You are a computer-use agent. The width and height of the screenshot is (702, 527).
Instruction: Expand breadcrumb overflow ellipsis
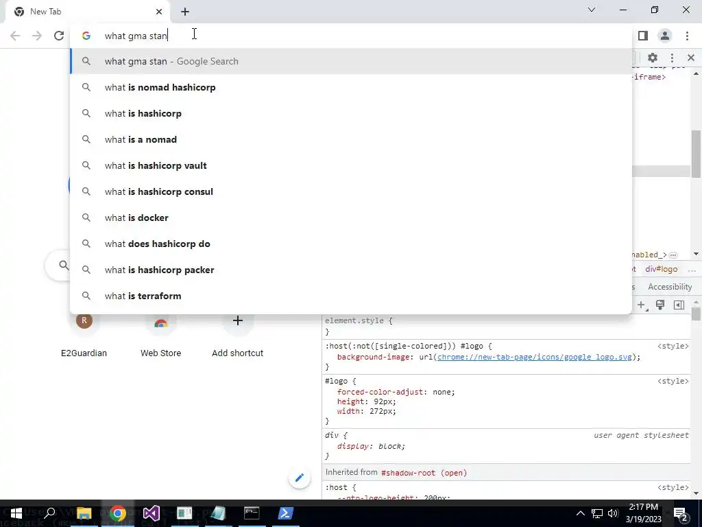692,270
